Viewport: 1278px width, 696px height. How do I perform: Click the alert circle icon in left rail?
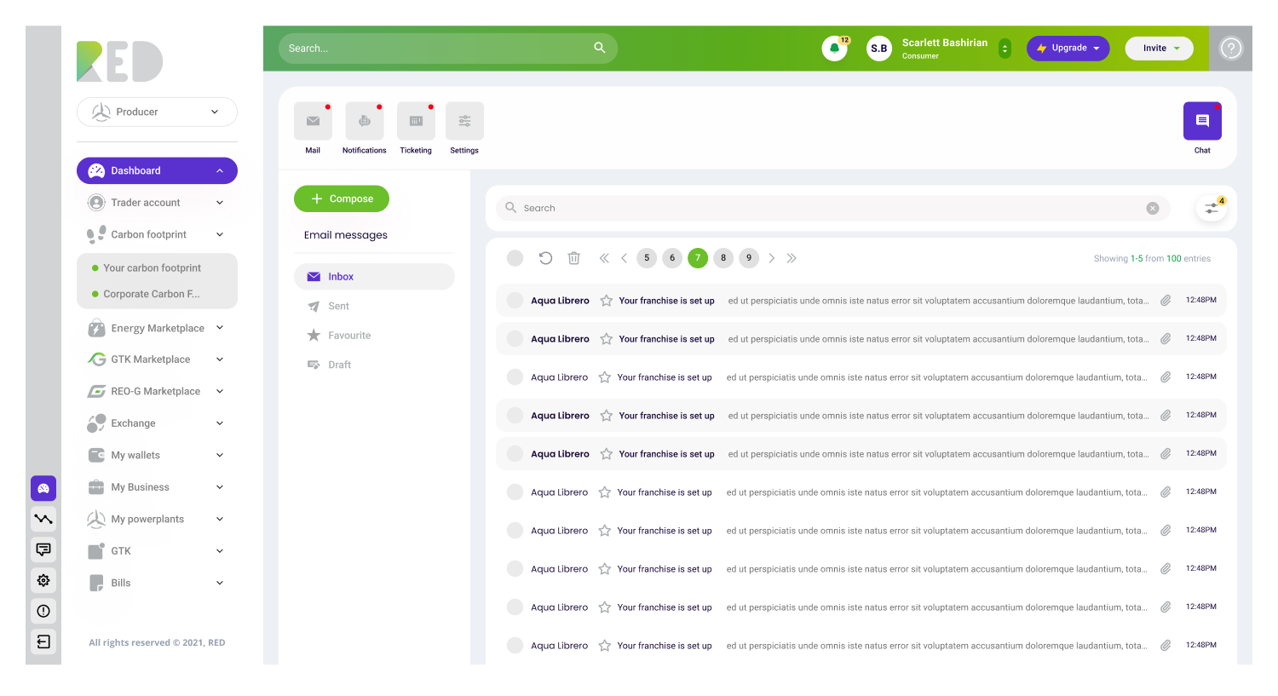pyautogui.click(x=43, y=611)
